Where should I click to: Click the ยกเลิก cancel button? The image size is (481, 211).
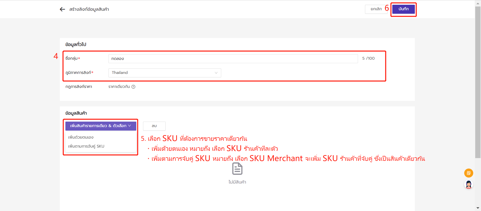[x=376, y=9]
